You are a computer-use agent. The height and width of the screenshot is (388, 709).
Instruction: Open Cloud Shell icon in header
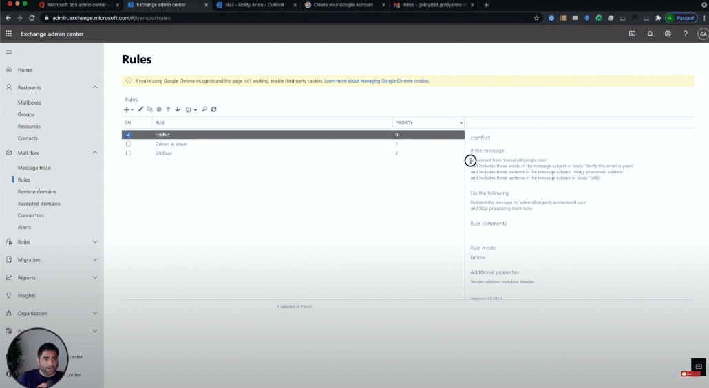pos(632,34)
